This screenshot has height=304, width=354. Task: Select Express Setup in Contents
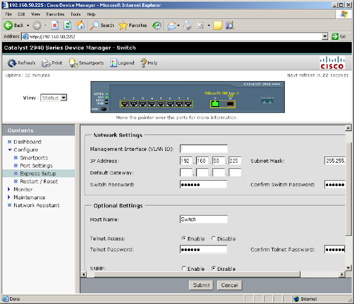tap(38, 174)
